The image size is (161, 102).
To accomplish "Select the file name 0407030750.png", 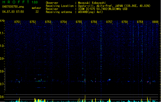I will [x=13, y=7].
